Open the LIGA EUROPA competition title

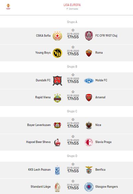click(x=72, y=5)
